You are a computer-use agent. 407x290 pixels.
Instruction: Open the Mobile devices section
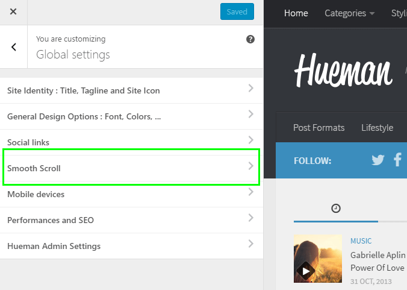(x=132, y=194)
